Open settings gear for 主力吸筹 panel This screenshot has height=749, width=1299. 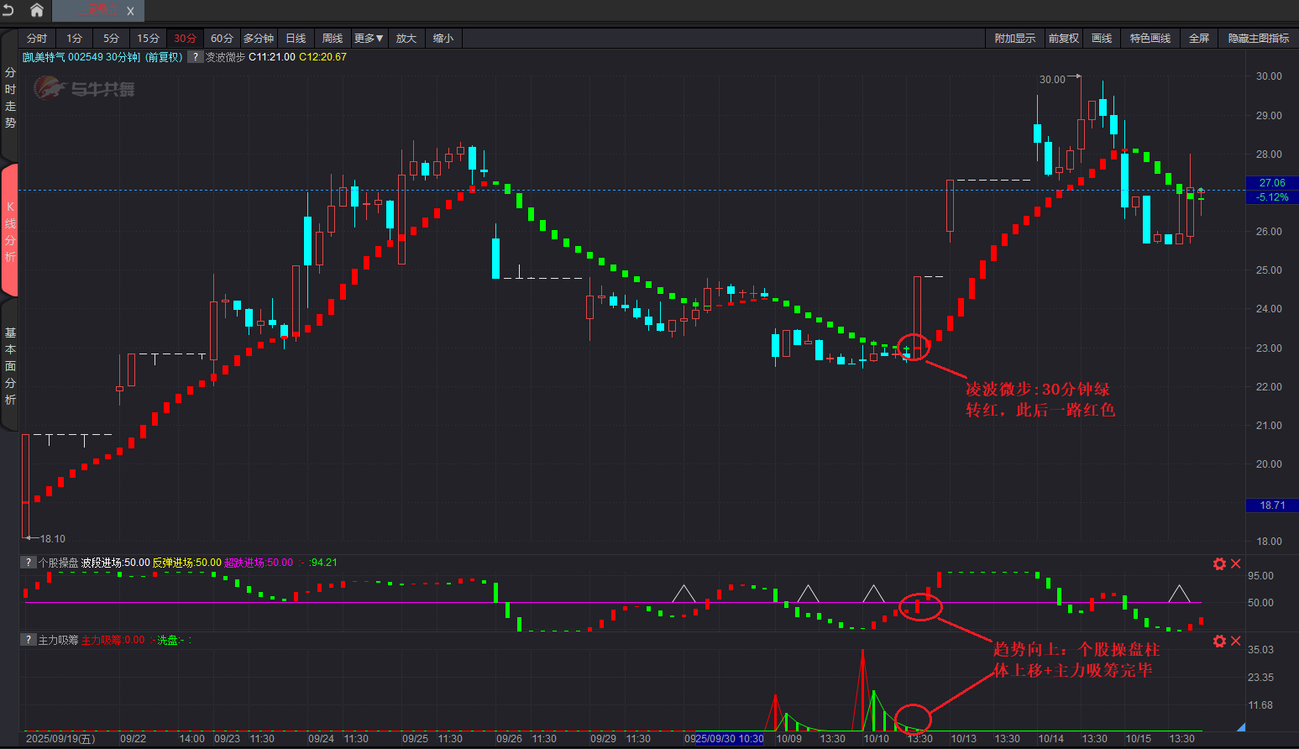1219,642
